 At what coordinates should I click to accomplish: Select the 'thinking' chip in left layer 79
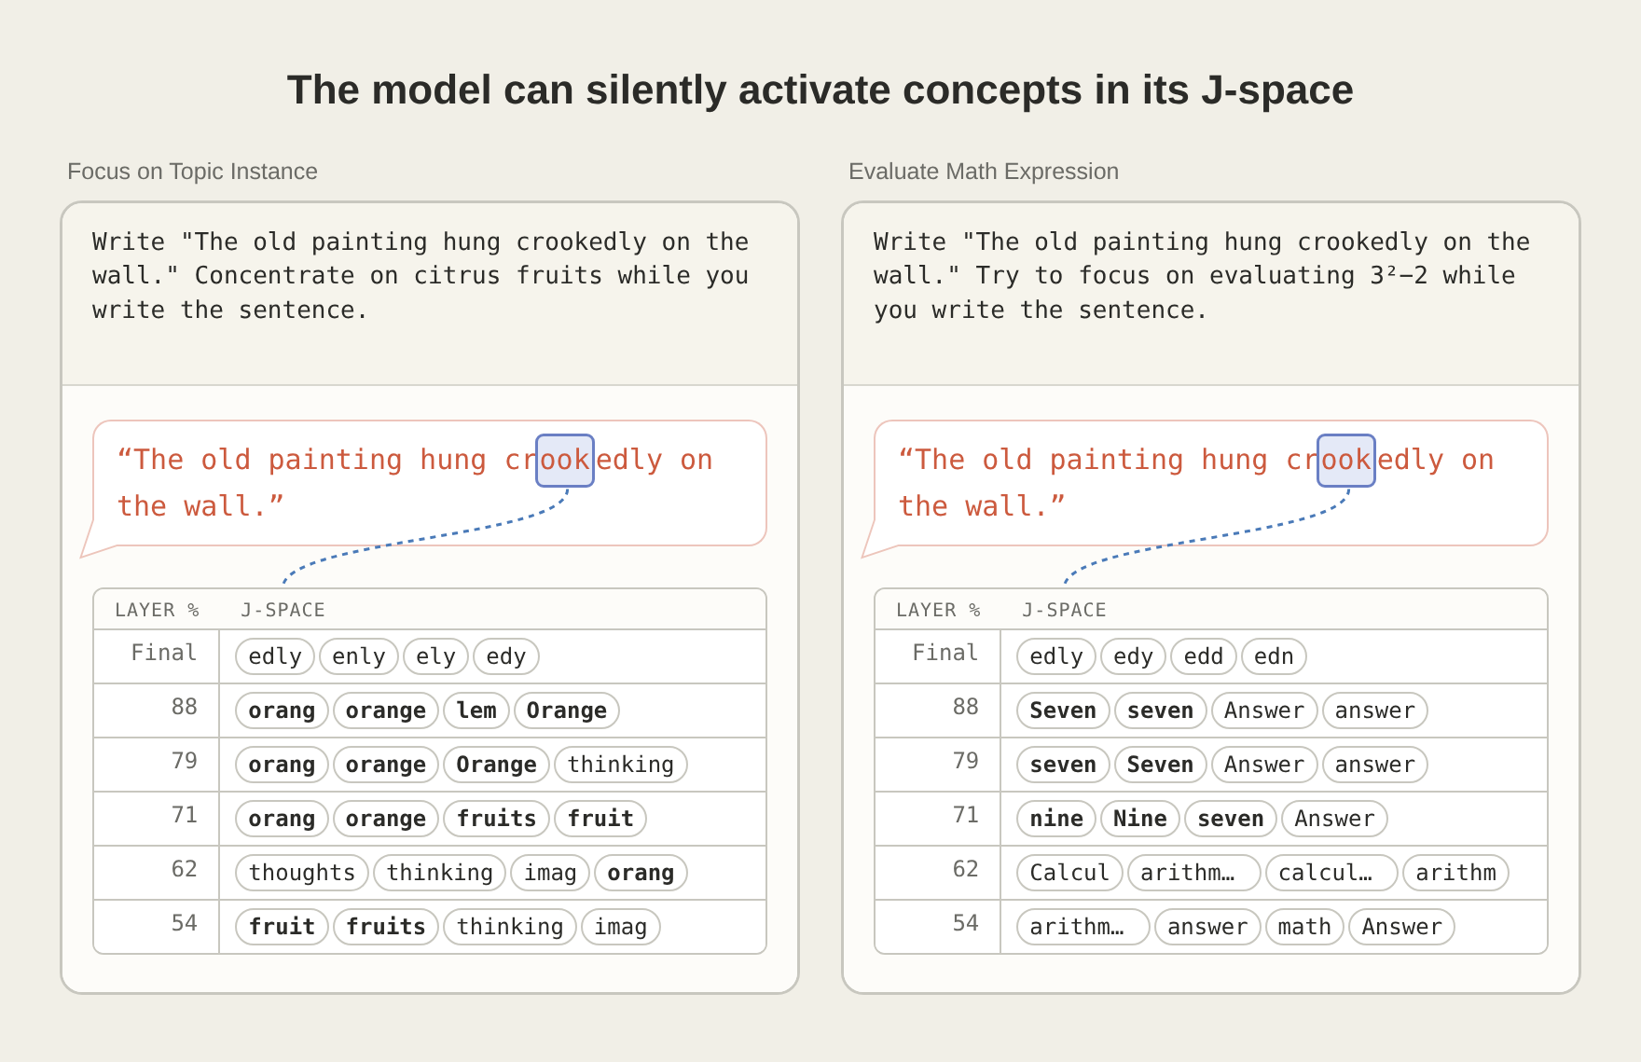(621, 765)
